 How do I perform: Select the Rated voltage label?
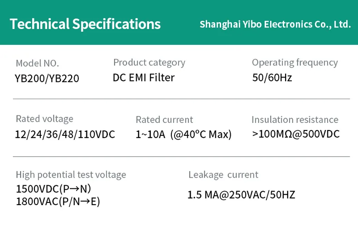44,119
